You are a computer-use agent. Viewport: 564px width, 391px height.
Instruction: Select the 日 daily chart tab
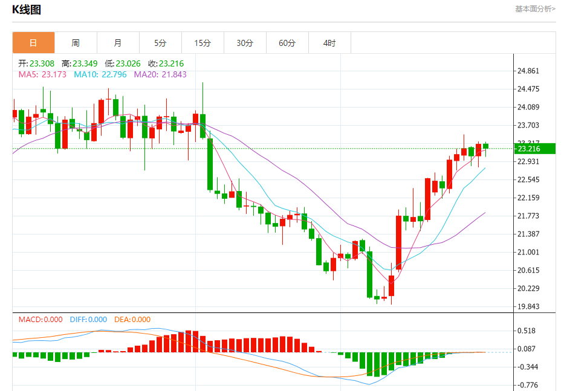(33, 43)
